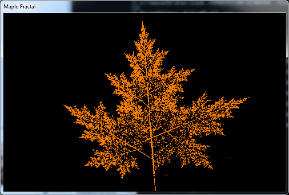Click the middle of the central vertical vein
The height and width of the screenshot is (195, 289).
coord(148,102)
